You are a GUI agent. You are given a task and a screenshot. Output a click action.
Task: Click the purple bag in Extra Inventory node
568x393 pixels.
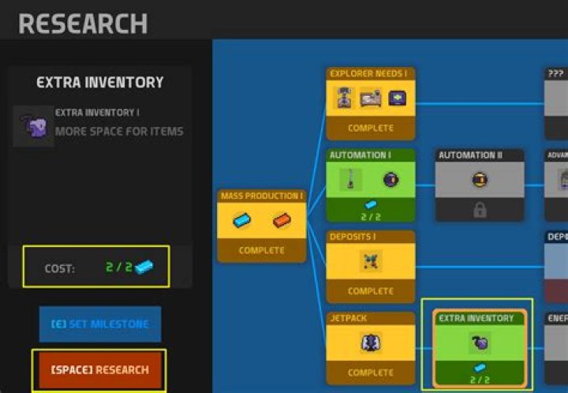tap(480, 342)
